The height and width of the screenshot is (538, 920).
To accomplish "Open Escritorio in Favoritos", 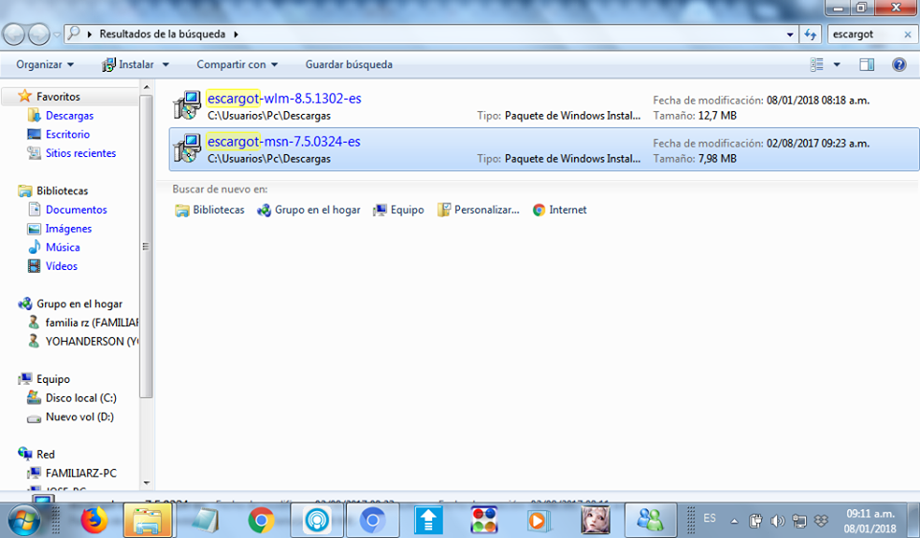I will 67,134.
